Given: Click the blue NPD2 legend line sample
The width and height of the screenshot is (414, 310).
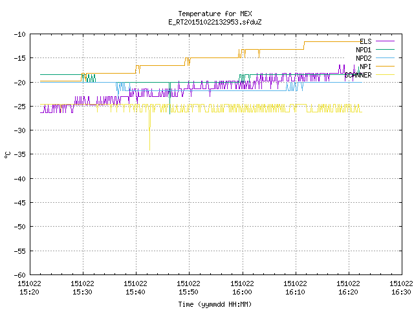Looking at the screenshot, I should pyautogui.click(x=385, y=57).
